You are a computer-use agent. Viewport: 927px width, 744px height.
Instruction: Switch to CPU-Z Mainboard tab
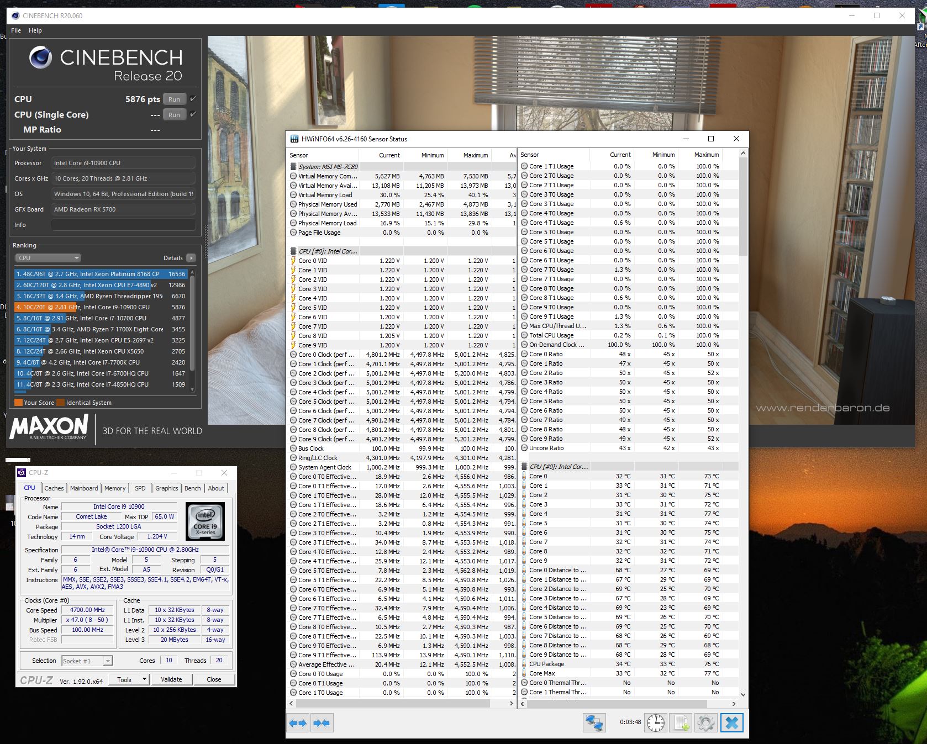84,488
